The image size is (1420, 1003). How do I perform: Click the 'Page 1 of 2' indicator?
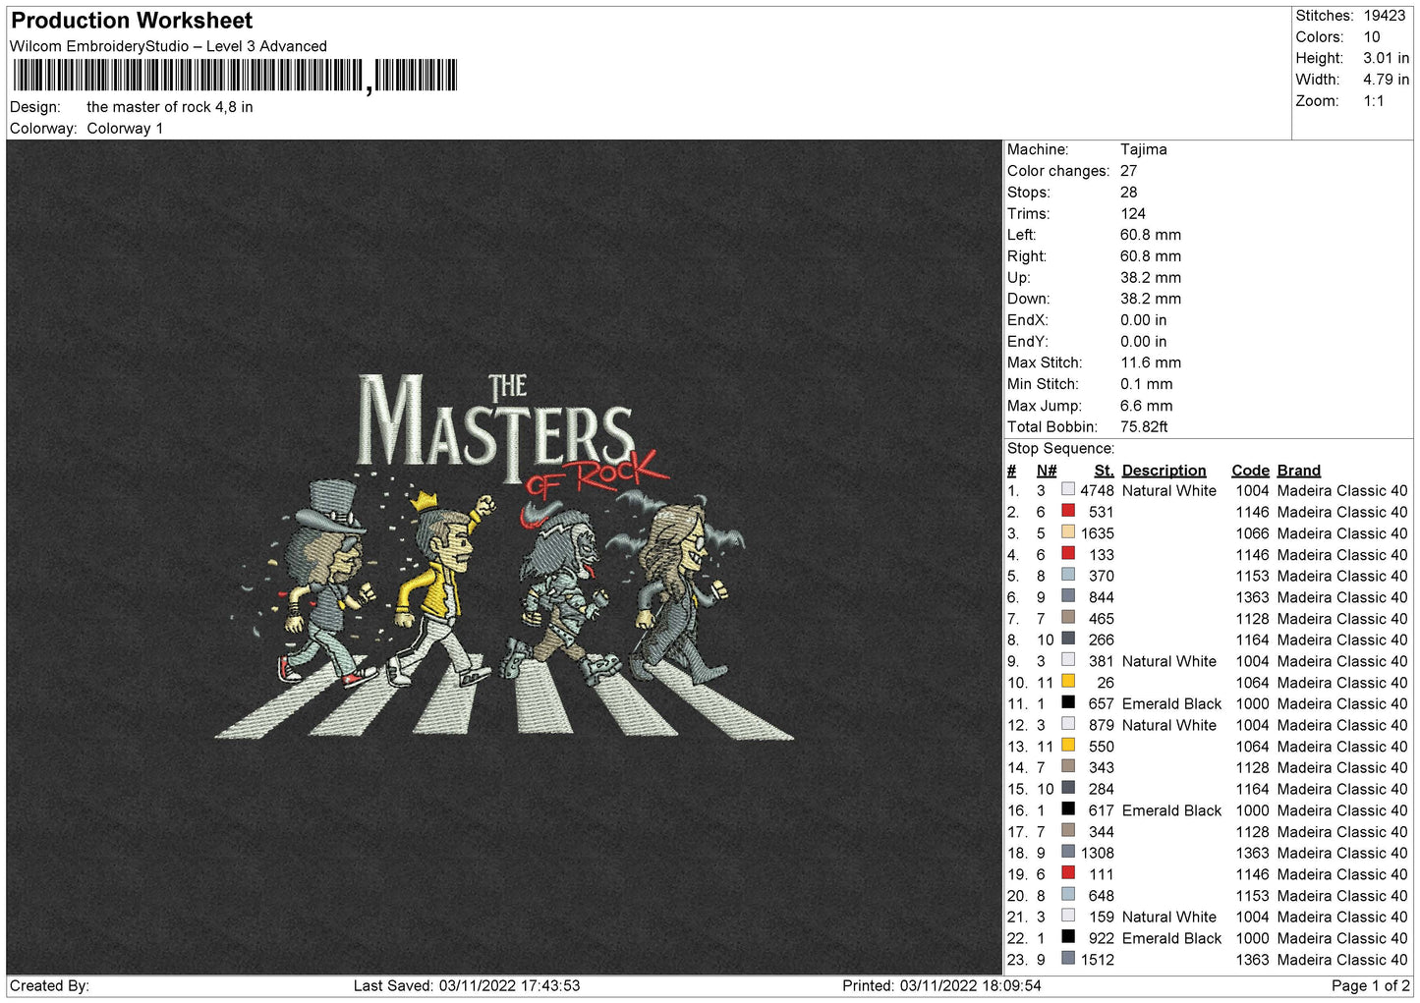1370,985
